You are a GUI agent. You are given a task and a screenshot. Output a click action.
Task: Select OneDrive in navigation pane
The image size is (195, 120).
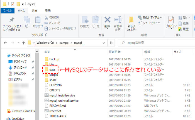point(15,119)
